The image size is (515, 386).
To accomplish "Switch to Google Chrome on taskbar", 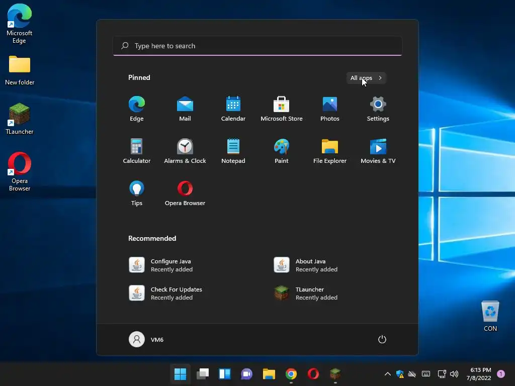I will [291, 374].
